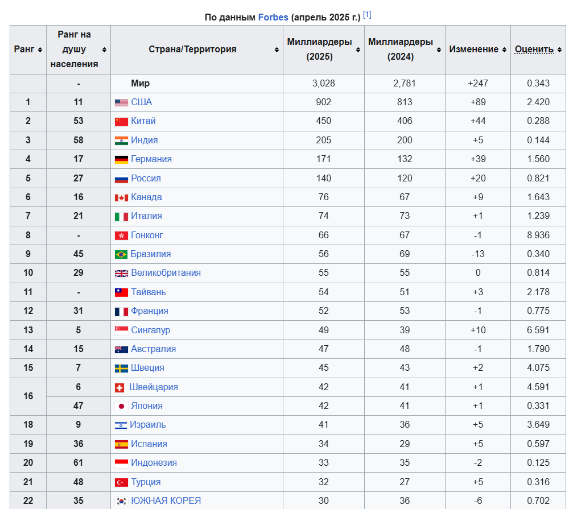Open the Турция country link
The height and width of the screenshot is (509, 569).
point(146,482)
